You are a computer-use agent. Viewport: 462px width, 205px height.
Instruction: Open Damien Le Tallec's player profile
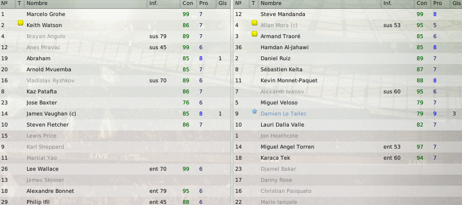pos(283,114)
